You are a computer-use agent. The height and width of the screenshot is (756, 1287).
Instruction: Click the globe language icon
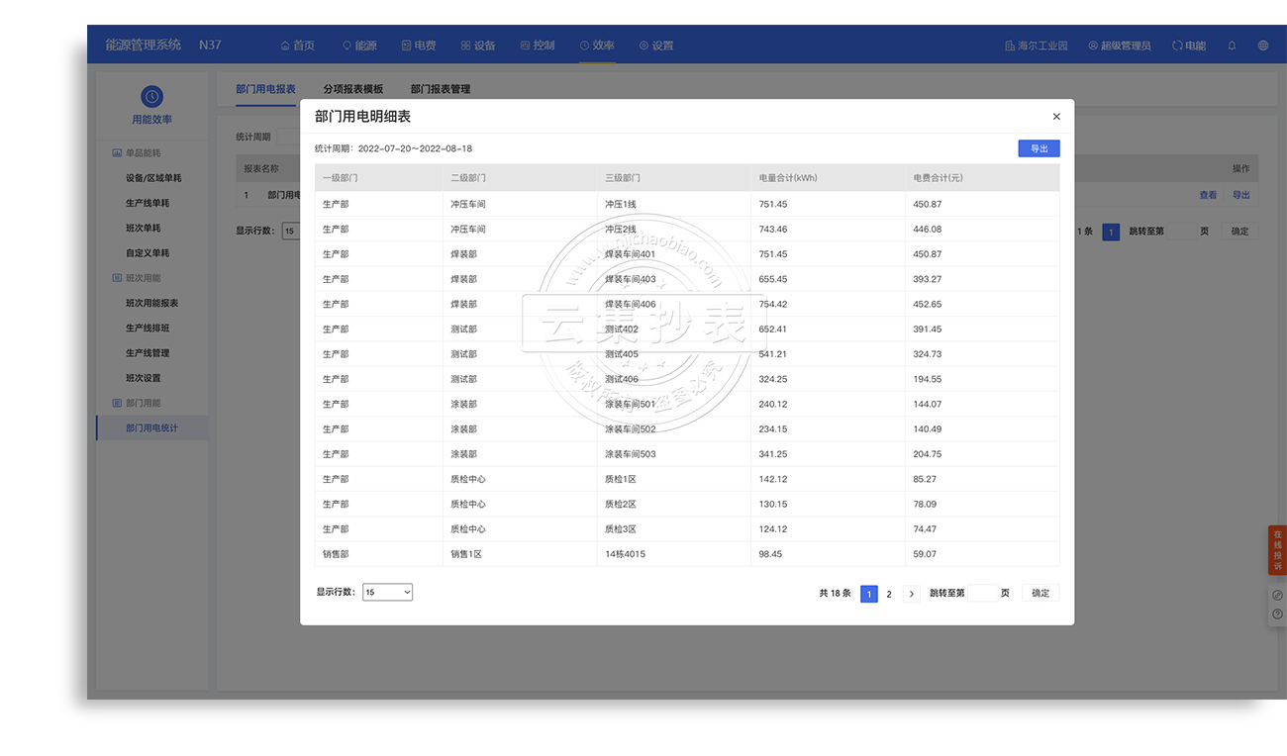point(1263,46)
